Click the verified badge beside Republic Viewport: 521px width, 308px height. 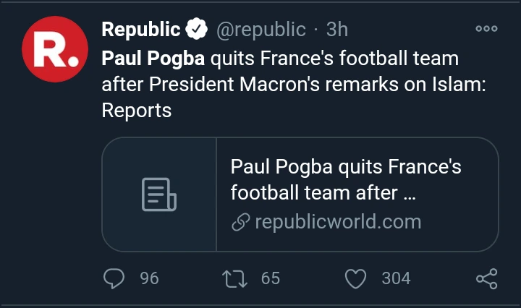[196, 30]
